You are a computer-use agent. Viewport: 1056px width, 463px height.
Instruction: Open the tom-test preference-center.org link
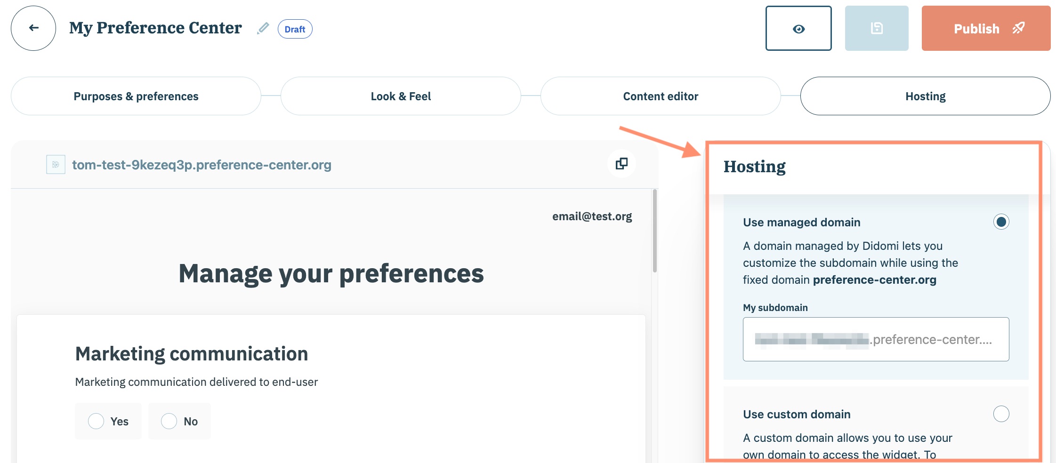202,165
